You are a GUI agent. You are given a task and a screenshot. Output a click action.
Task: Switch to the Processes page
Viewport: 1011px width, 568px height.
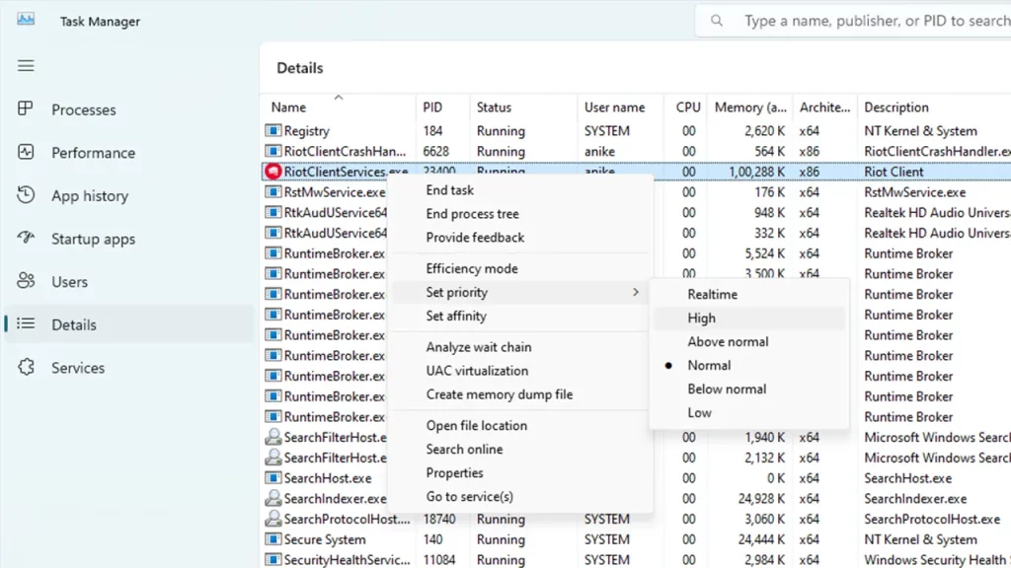129,109
